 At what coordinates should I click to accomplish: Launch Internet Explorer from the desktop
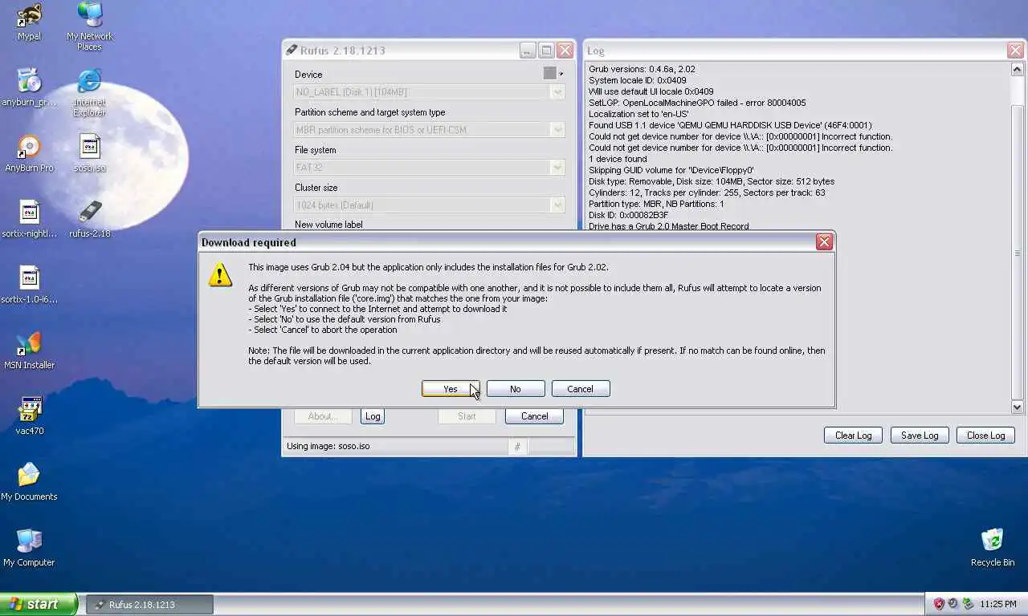[89, 92]
